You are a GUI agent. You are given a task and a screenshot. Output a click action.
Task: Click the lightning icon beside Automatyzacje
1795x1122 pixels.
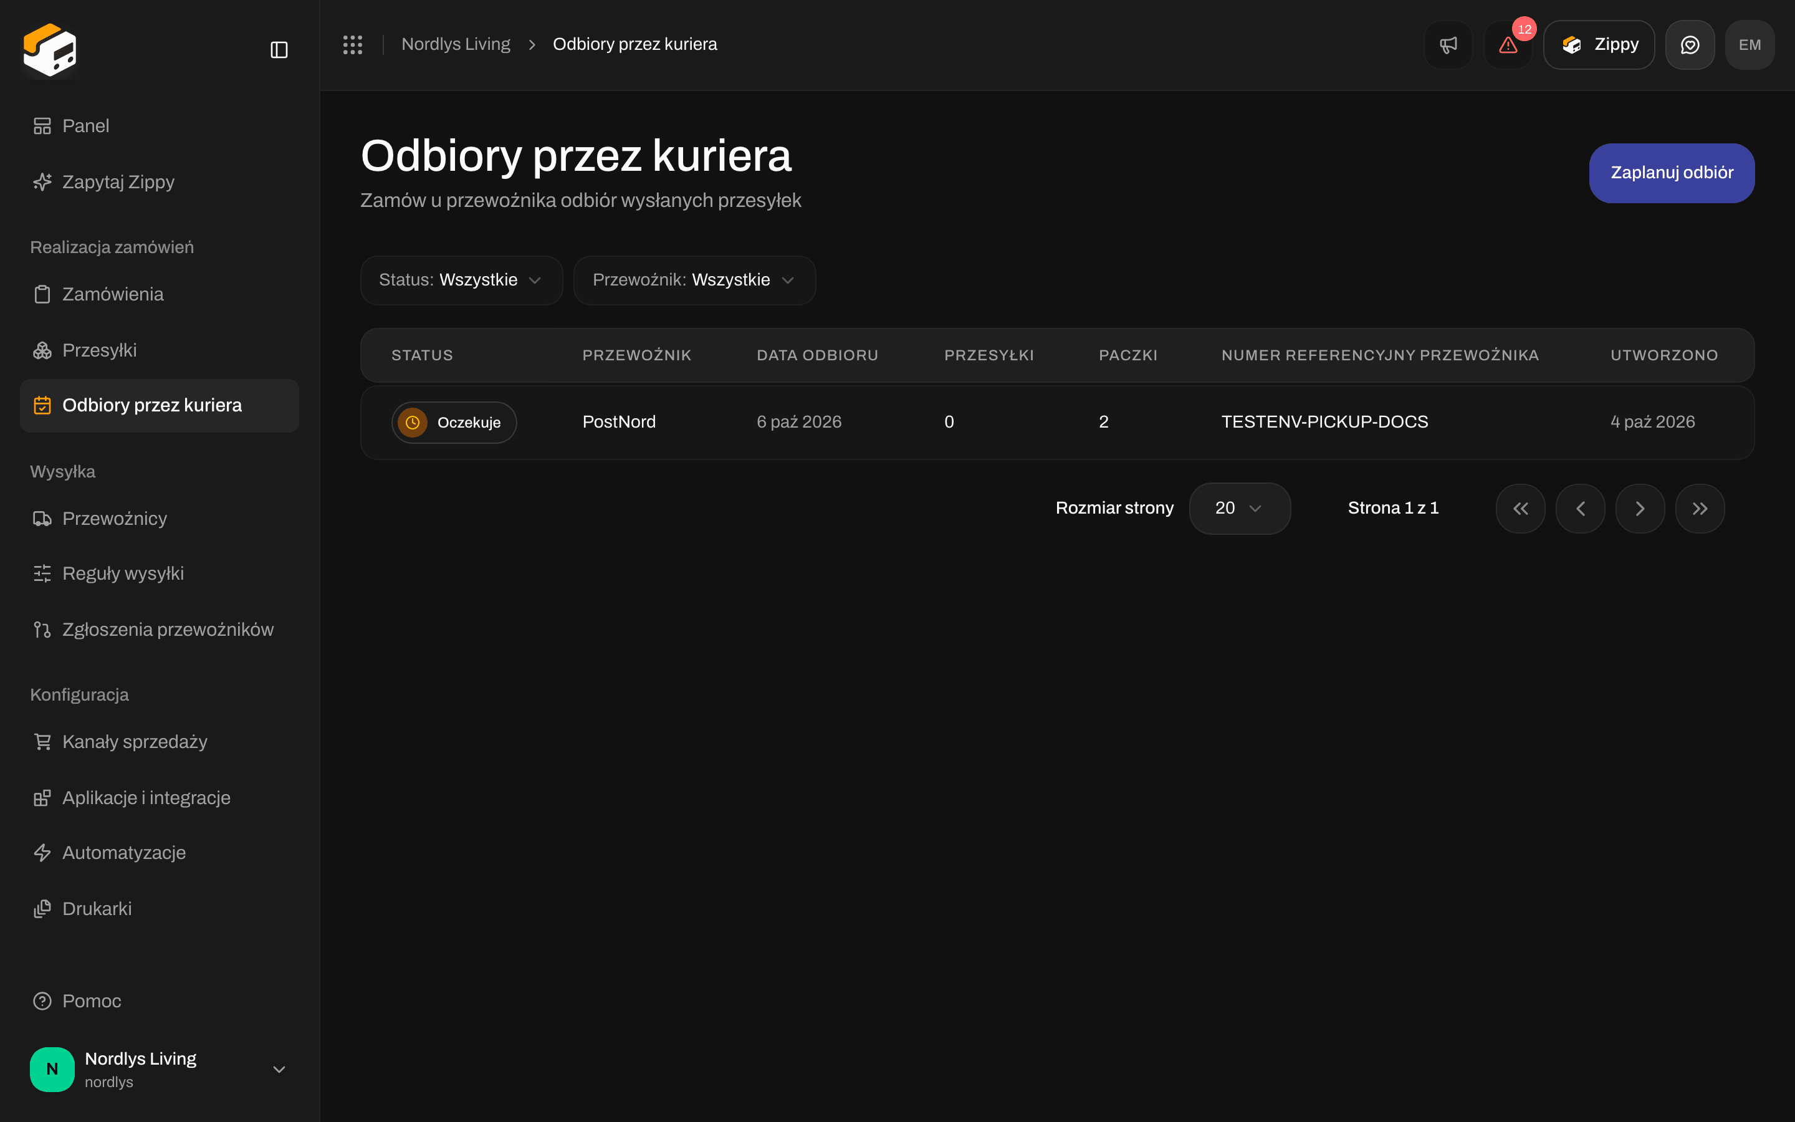pos(42,853)
